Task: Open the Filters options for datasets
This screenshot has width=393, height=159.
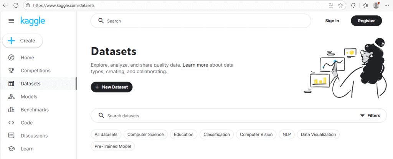Action: 370,115
